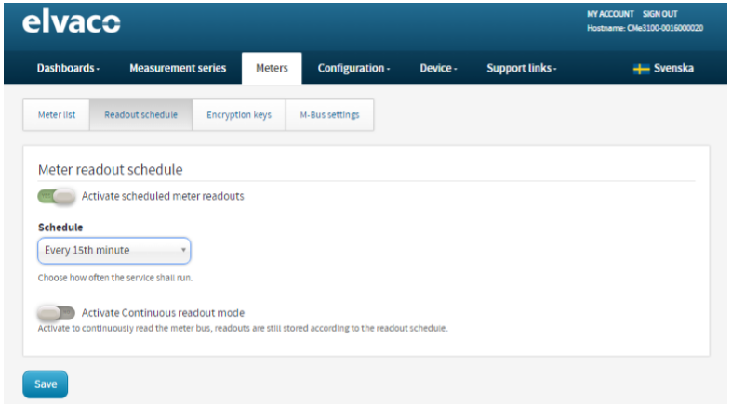Click the SIGN OUT link
732x404 pixels.
pos(659,14)
